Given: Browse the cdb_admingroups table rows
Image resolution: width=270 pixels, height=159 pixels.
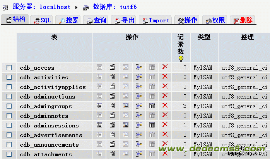Looking at the screenshot, I should coord(99,105).
